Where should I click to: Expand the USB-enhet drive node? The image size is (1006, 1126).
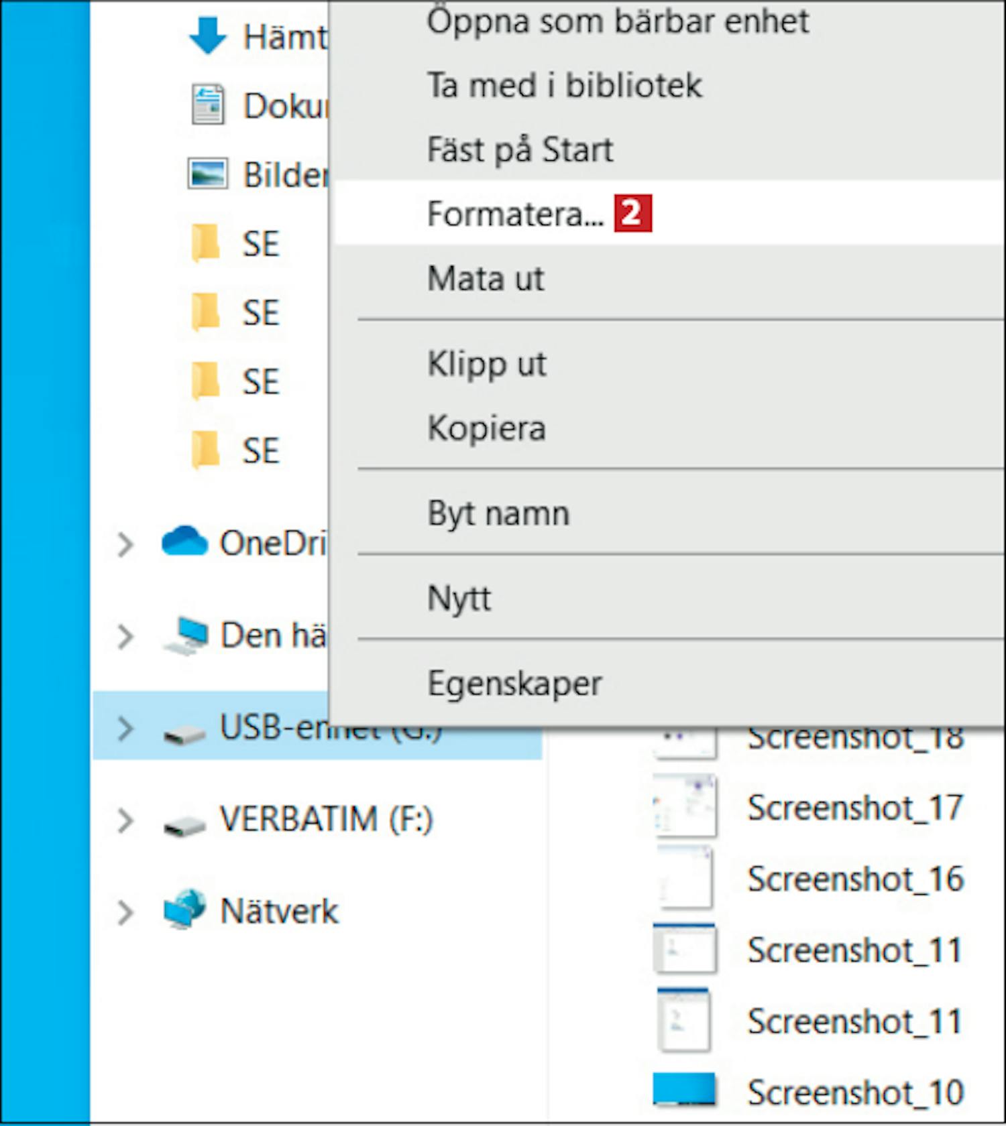tap(125, 729)
